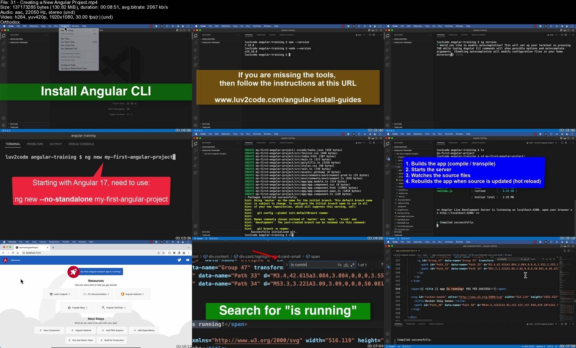
Task: Toggle Match Whole Word (ab) in zoomed find bar
Action: point(346,265)
